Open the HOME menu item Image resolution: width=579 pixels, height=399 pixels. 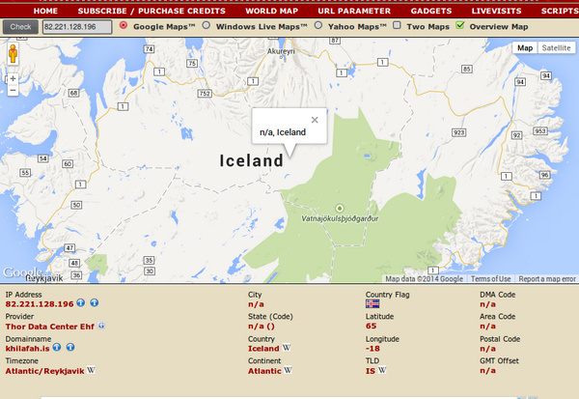coord(45,11)
